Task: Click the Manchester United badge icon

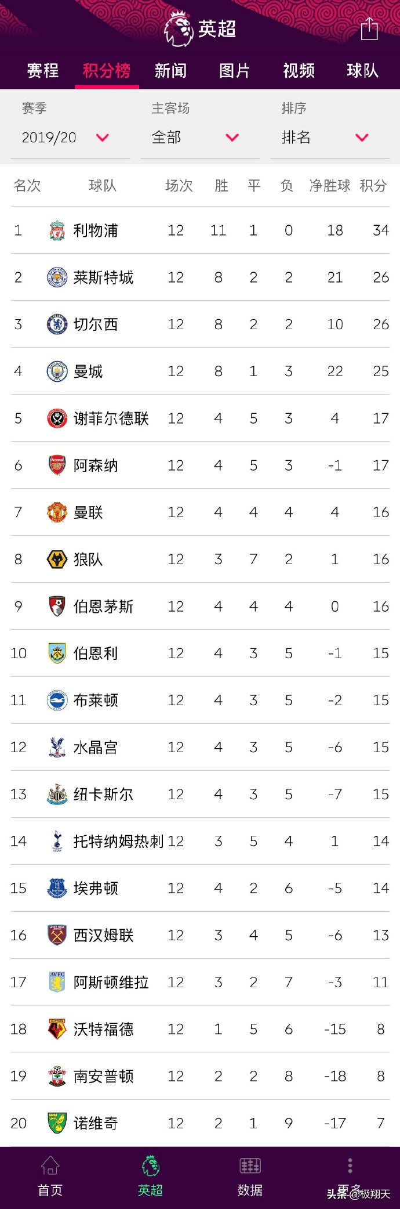Action: (x=56, y=512)
